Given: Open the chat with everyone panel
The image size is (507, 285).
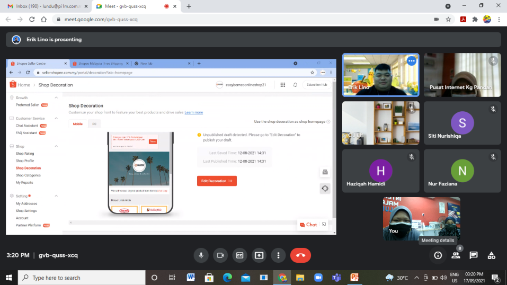Looking at the screenshot, I should [474, 255].
